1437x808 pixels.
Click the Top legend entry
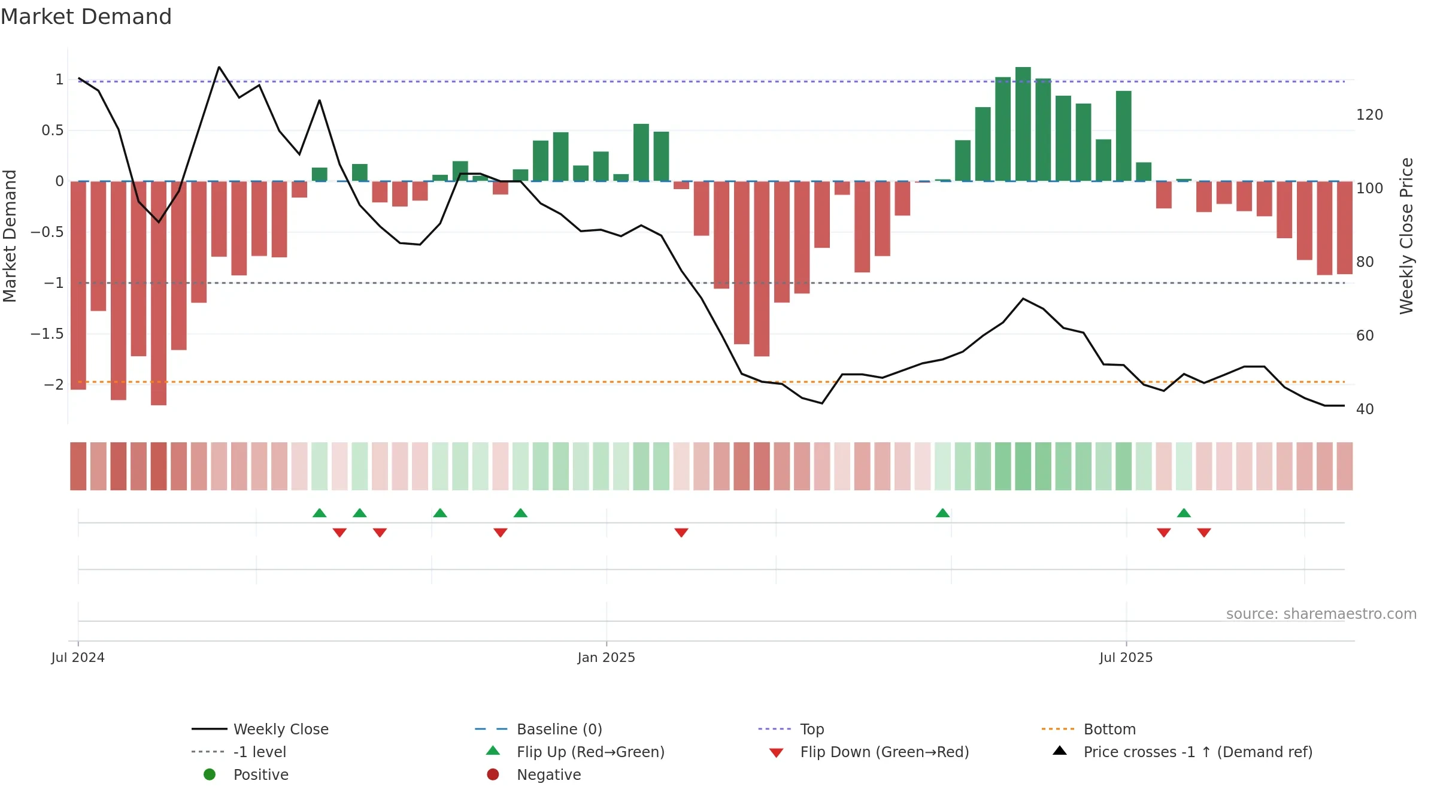click(791, 729)
